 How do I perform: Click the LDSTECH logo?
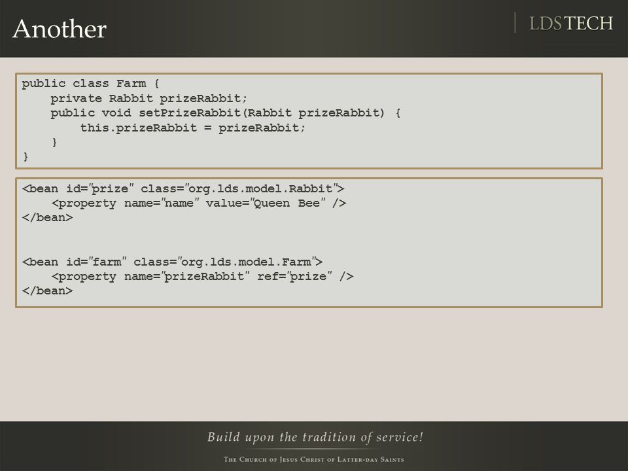coord(571,24)
